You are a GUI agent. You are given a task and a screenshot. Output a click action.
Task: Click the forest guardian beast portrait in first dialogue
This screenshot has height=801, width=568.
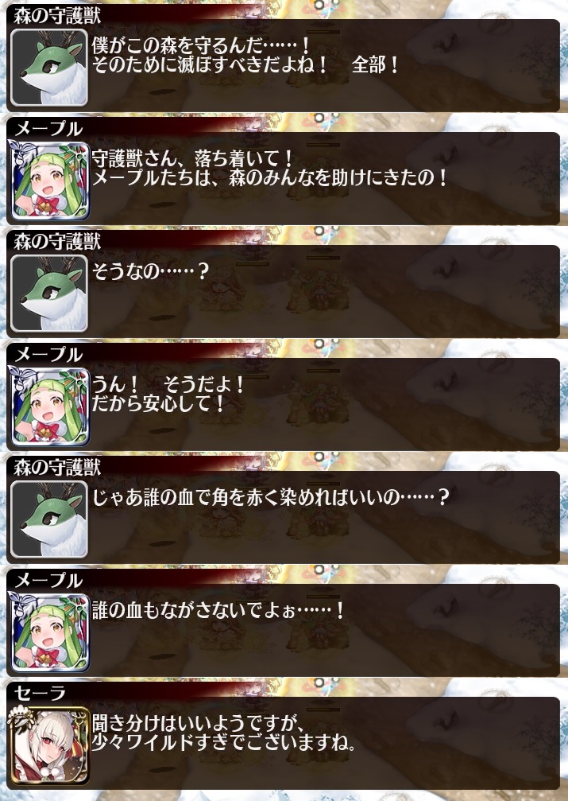click(49, 68)
